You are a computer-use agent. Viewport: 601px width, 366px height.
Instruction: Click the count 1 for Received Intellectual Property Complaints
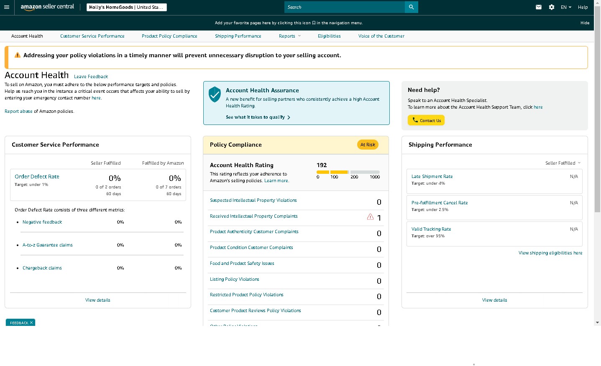point(379,218)
